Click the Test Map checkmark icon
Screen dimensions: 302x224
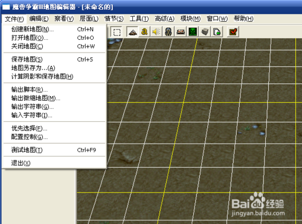click(233, 32)
